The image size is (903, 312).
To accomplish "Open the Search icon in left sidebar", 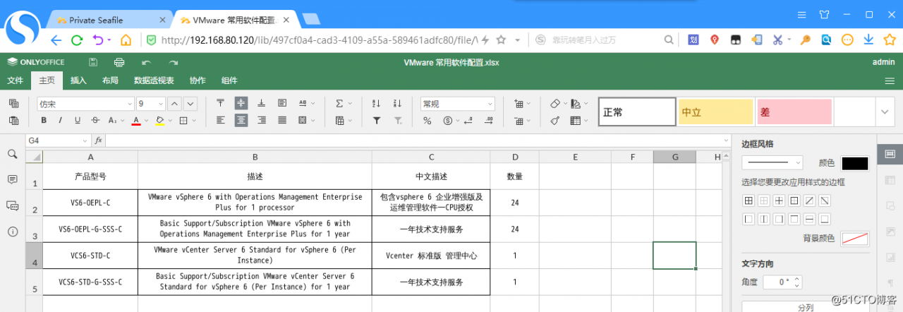I will tap(13, 154).
